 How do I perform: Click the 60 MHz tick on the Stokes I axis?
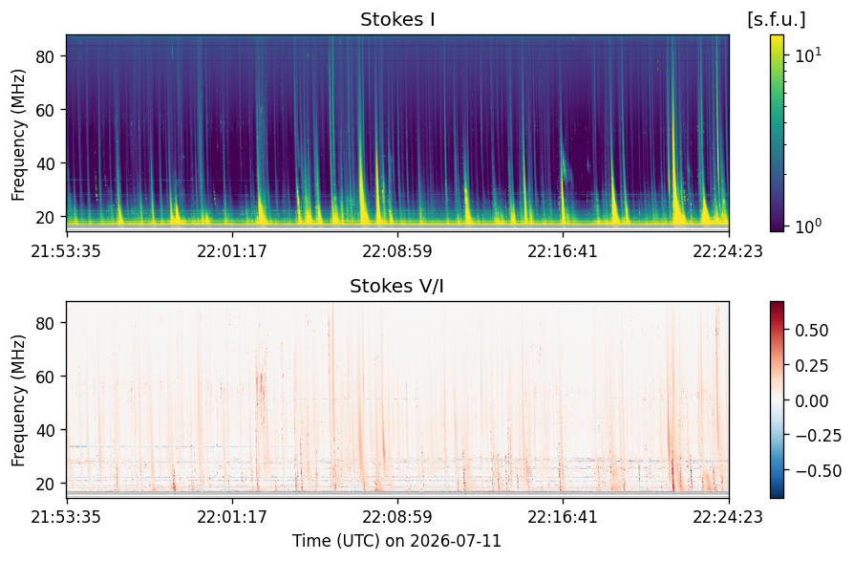click(x=45, y=110)
